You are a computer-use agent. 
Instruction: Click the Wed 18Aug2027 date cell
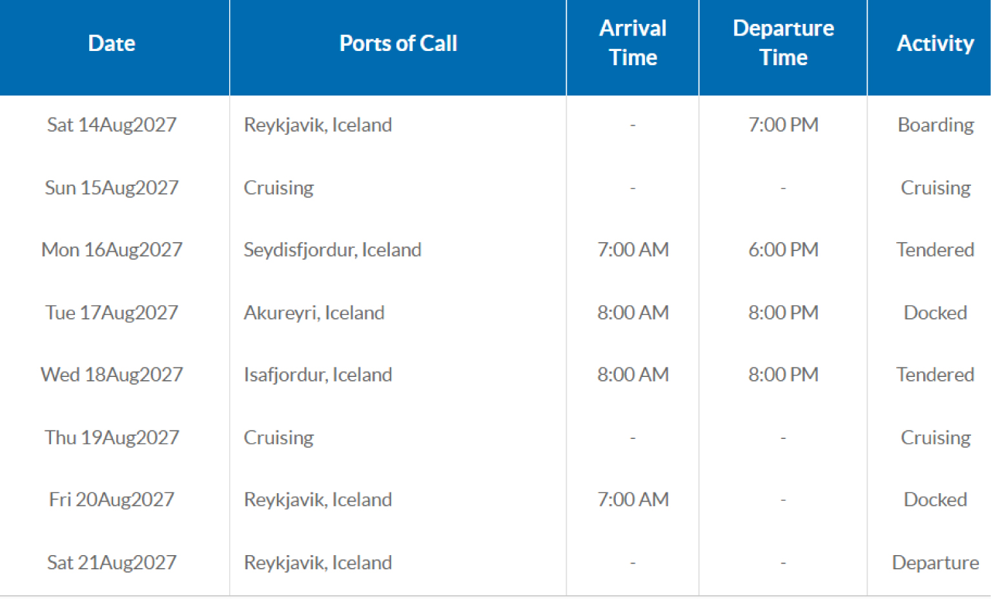coord(112,374)
